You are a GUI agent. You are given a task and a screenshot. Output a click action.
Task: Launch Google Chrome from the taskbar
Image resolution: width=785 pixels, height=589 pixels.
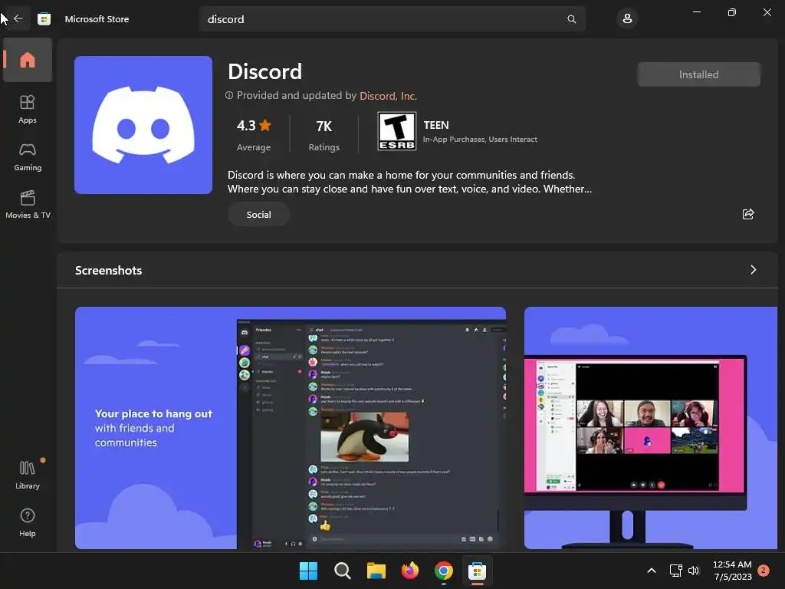pyautogui.click(x=444, y=571)
